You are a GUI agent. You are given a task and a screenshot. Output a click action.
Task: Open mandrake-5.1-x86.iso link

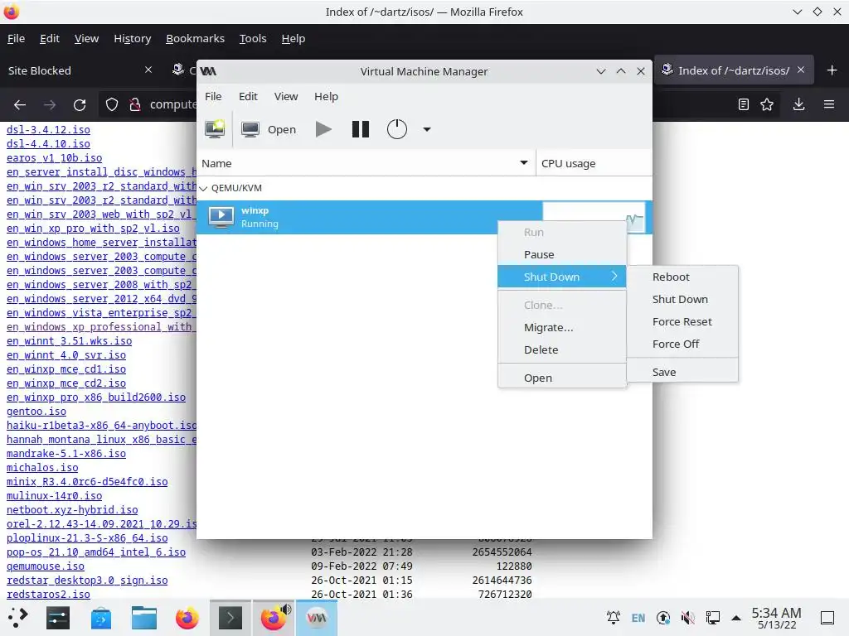tap(66, 453)
